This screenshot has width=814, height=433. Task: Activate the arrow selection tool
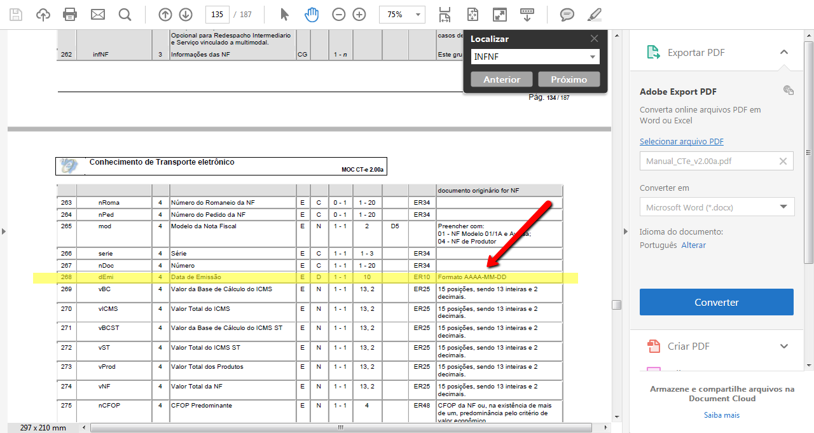tap(284, 14)
